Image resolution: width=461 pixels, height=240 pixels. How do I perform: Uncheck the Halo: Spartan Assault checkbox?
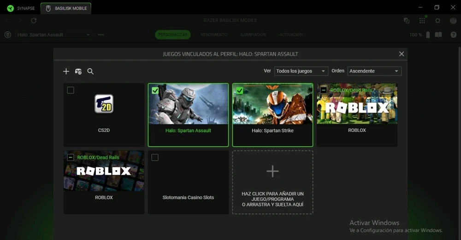click(155, 91)
